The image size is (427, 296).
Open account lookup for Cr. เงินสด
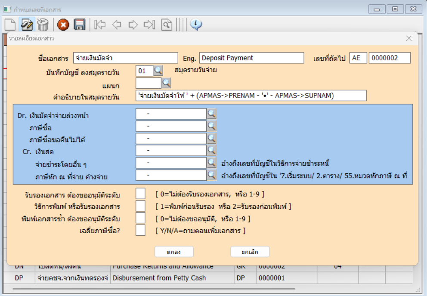tap(211, 150)
